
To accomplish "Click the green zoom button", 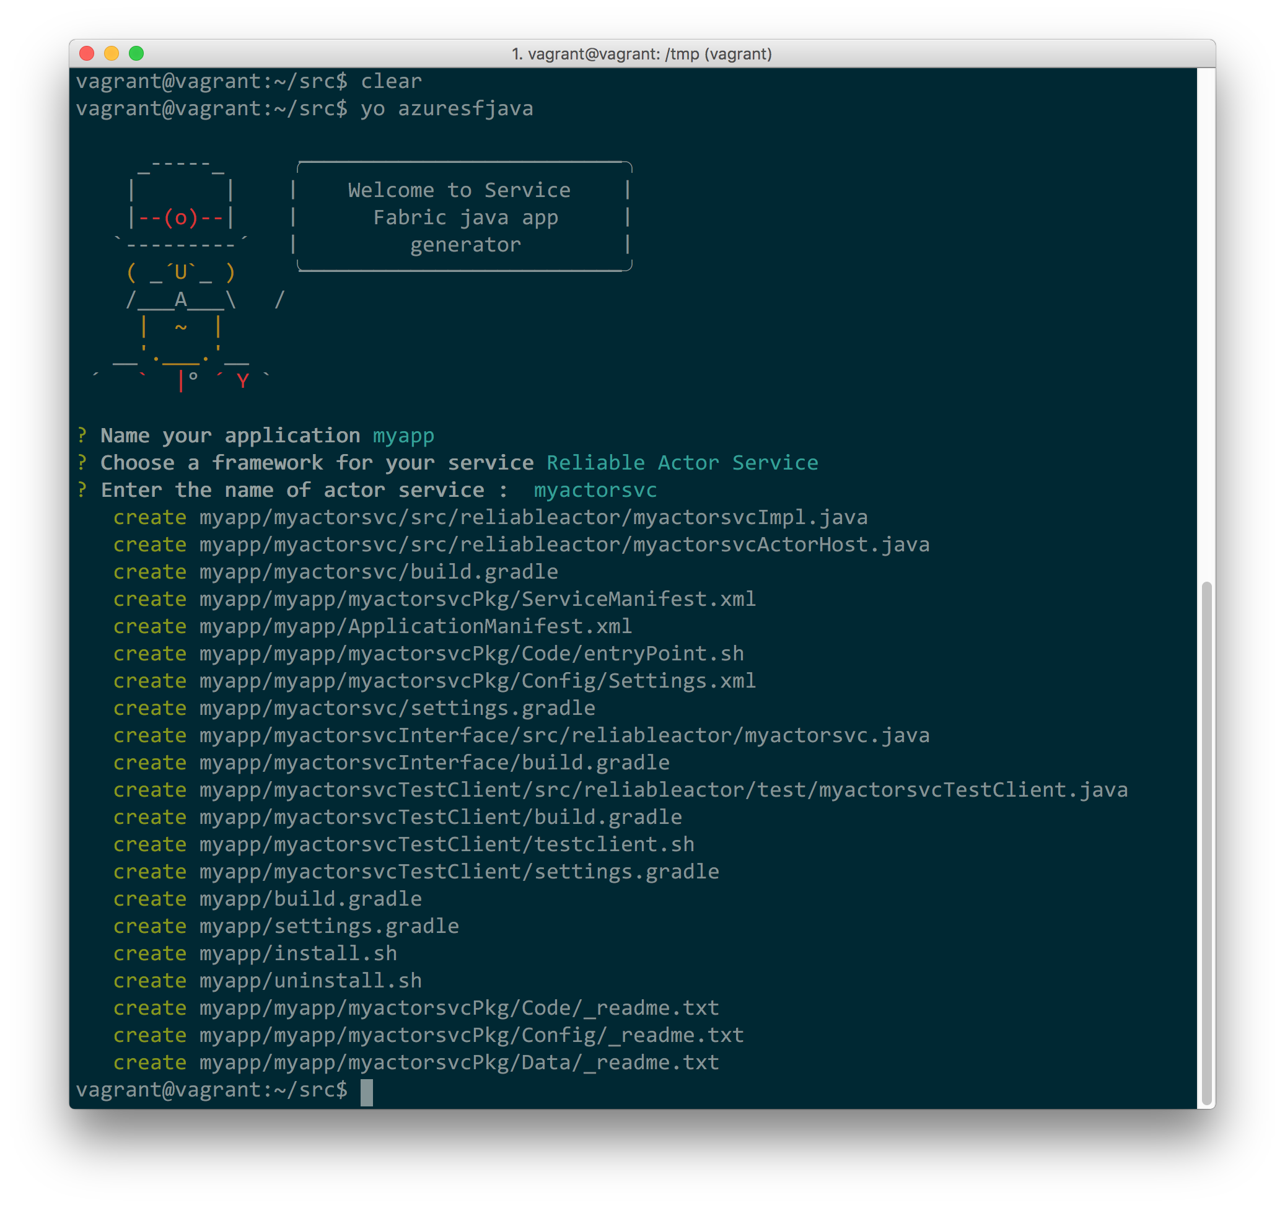I will pyautogui.click(x=138, y=54).
